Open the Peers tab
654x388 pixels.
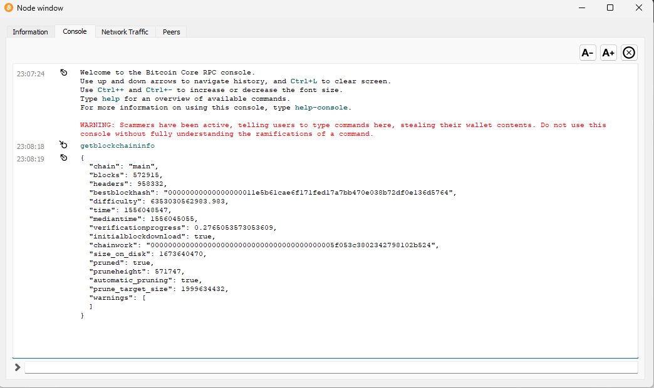(x=172, y=32)
